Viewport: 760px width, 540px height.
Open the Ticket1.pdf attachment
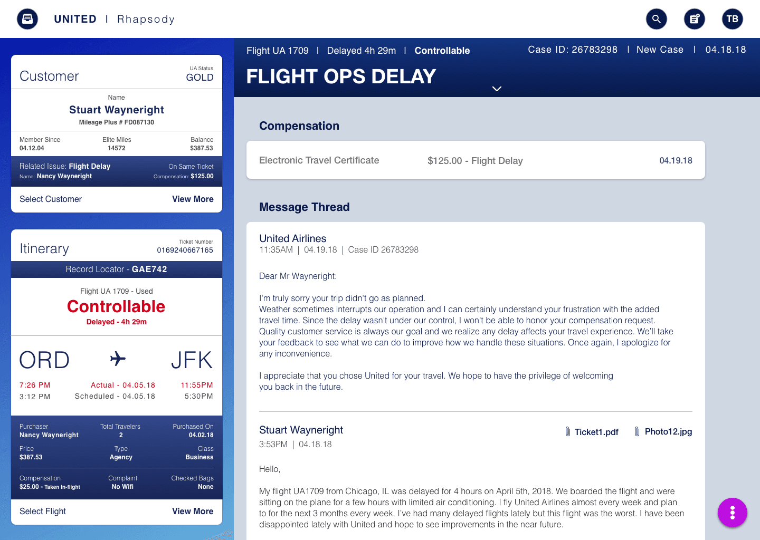click(x=596, y=432)
